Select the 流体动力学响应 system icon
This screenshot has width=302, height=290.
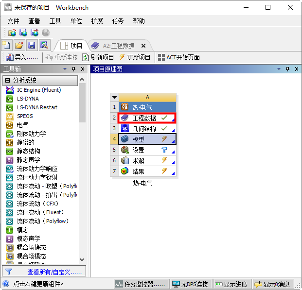9,169
